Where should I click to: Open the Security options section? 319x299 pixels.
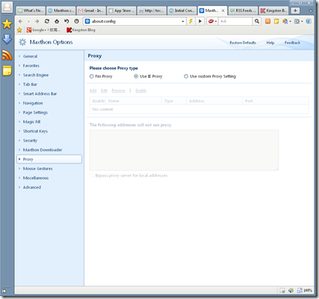pos(30,141)
